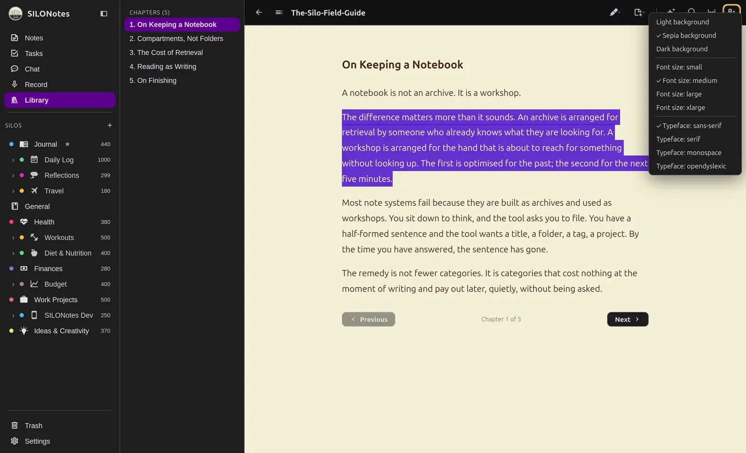The width and height of the screenshot is (746, 453).
Task: Choose Typeface: serif
Action: [x=695, y=139]
